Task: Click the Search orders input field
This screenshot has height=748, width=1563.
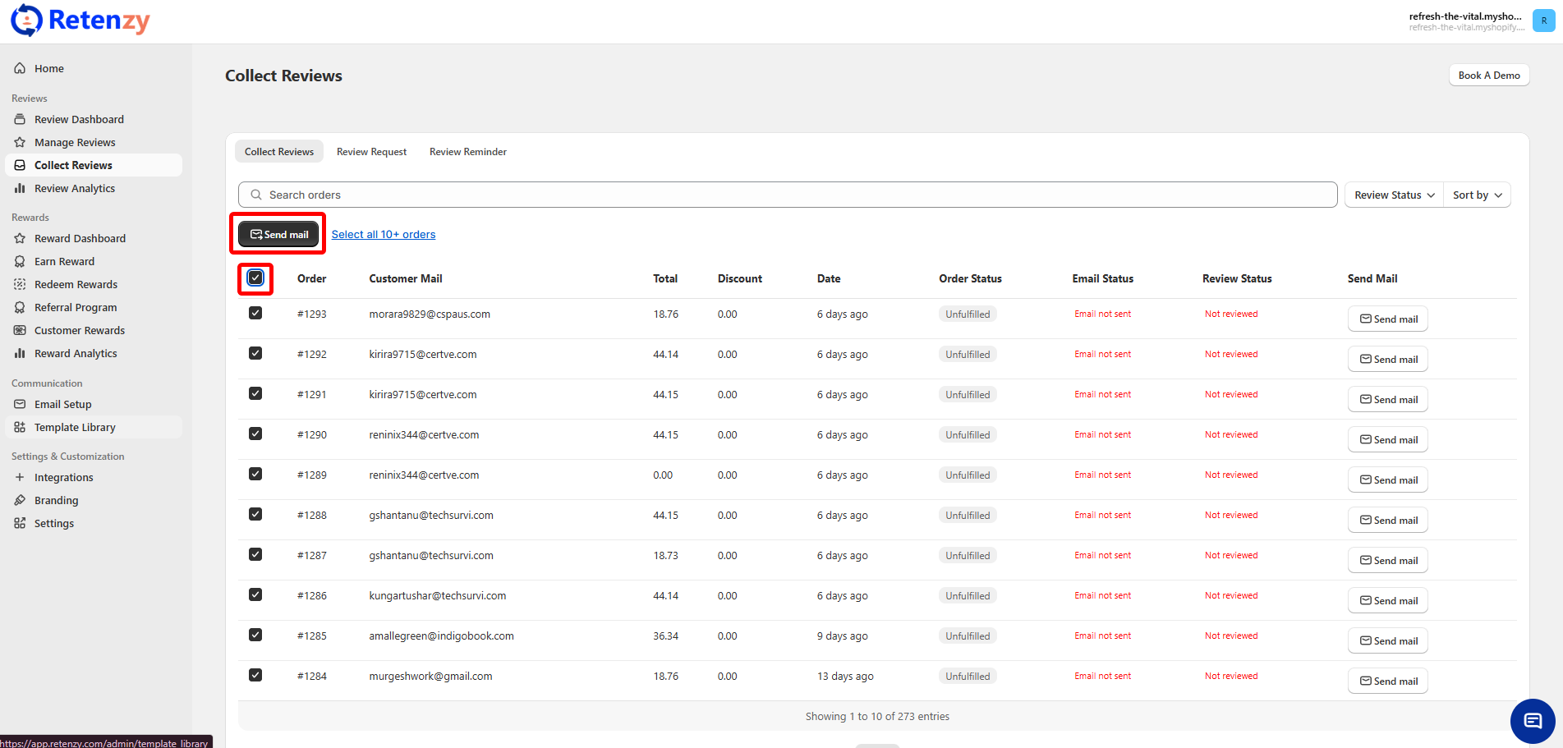Action: [787, 195]
